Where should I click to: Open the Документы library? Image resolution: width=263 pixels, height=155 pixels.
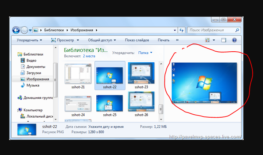(x=36, y=67)
